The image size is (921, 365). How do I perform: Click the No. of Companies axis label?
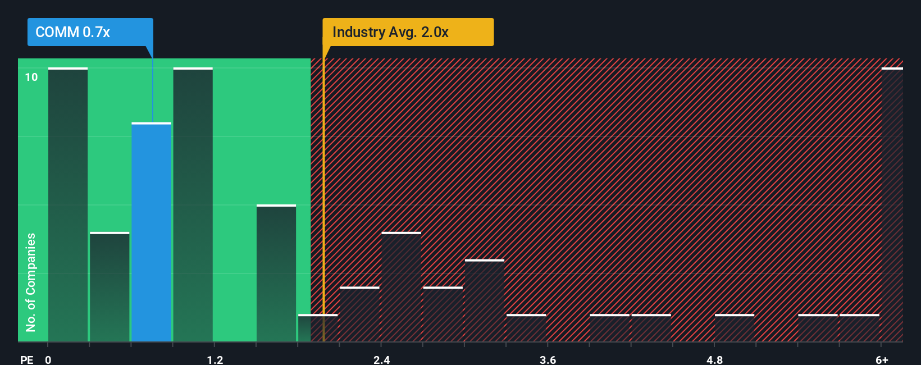(31, 282)
